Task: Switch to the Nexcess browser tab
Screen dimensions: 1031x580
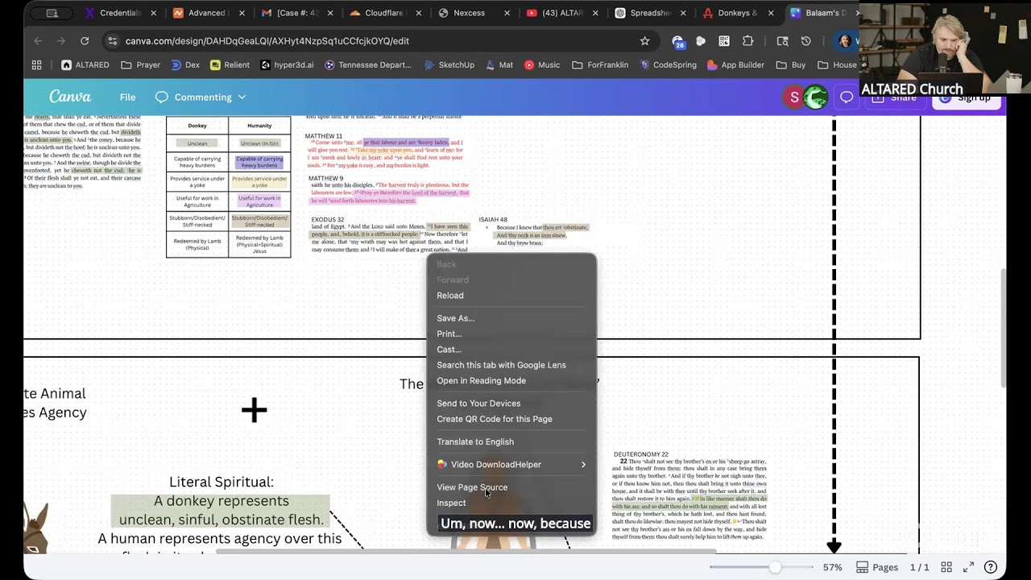Action: [x=466, y=13]
